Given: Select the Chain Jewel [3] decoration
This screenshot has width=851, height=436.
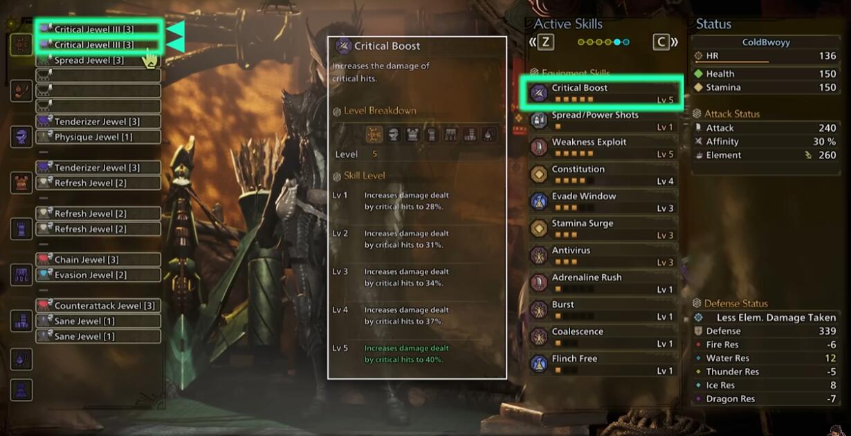Looking at the screenshot, I should pyautogui.click(x=98, y=260).
